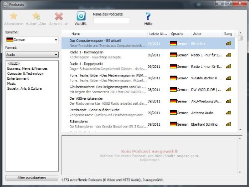
Task: Click rank bars icon for Töne, Texte, Bilder row
Action: 229,78
